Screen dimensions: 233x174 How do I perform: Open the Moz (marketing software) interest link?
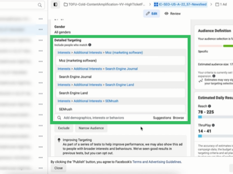click(124, 52)
